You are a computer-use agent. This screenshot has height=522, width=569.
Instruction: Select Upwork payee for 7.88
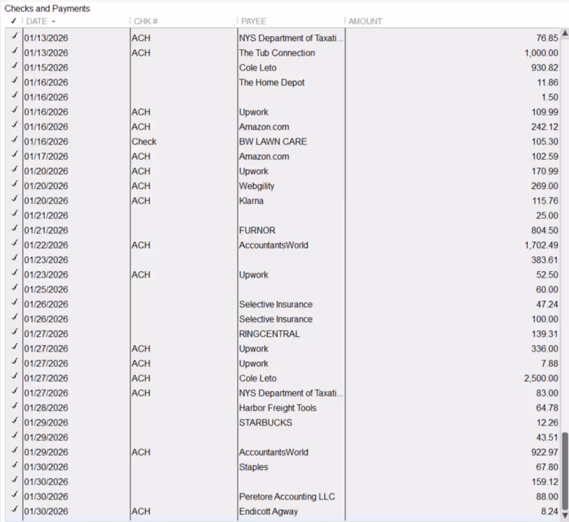coord(253,364)
